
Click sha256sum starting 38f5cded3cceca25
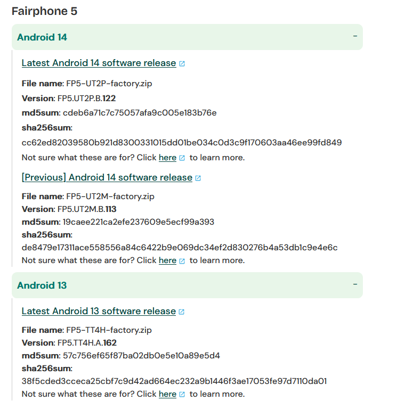pyautogui.click(x=174, y=381)
